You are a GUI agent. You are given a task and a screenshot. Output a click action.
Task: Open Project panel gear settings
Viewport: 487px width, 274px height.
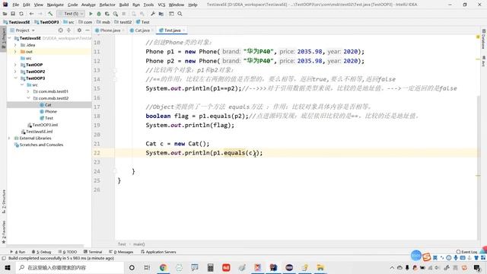[79, 30]
